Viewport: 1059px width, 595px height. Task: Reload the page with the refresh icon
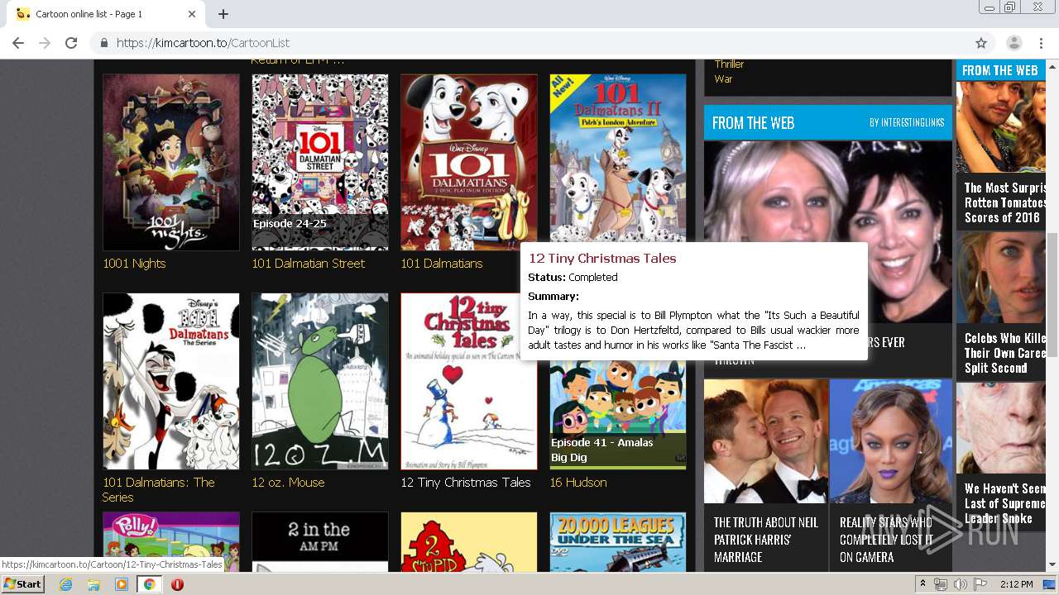coord(71,43)
